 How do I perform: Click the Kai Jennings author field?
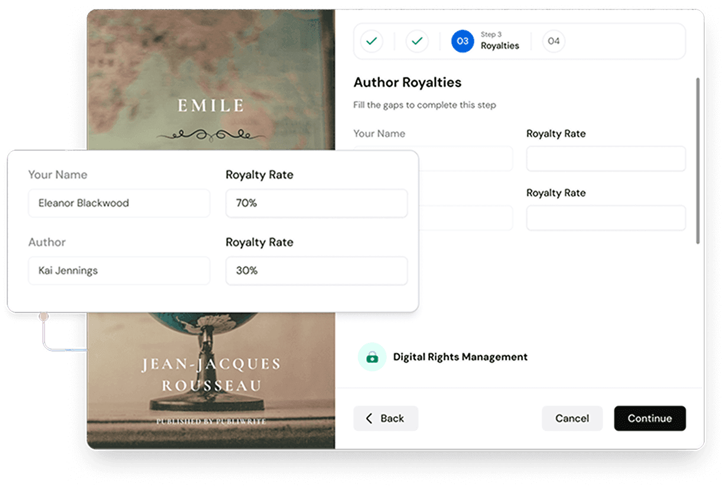(119, 271)
